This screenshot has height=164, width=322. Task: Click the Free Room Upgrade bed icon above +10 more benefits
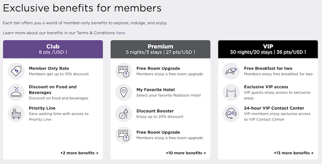tap(124, 135)
